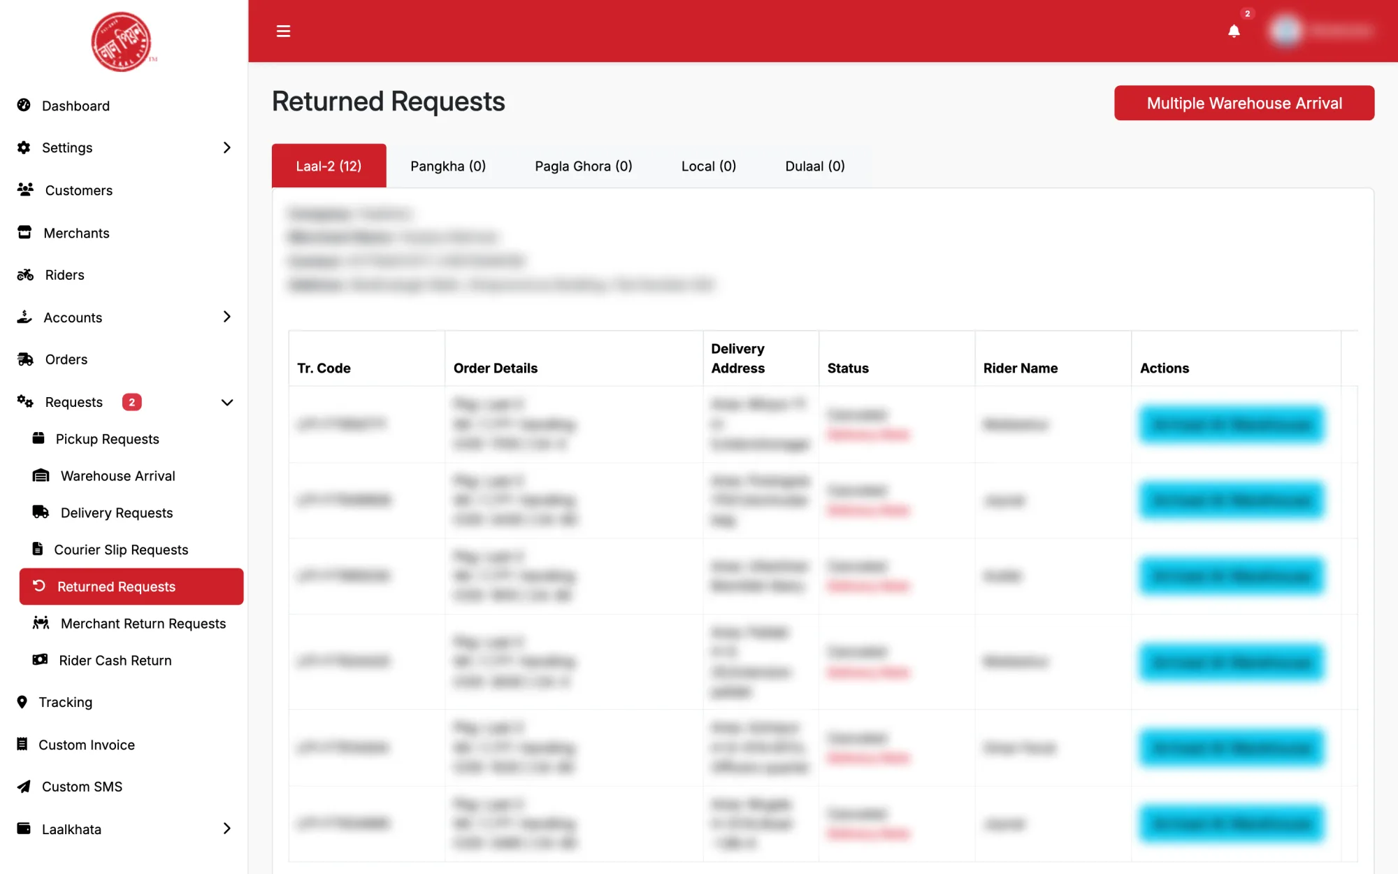
Task: Click the hamburger menu icon
Action: 283,31
